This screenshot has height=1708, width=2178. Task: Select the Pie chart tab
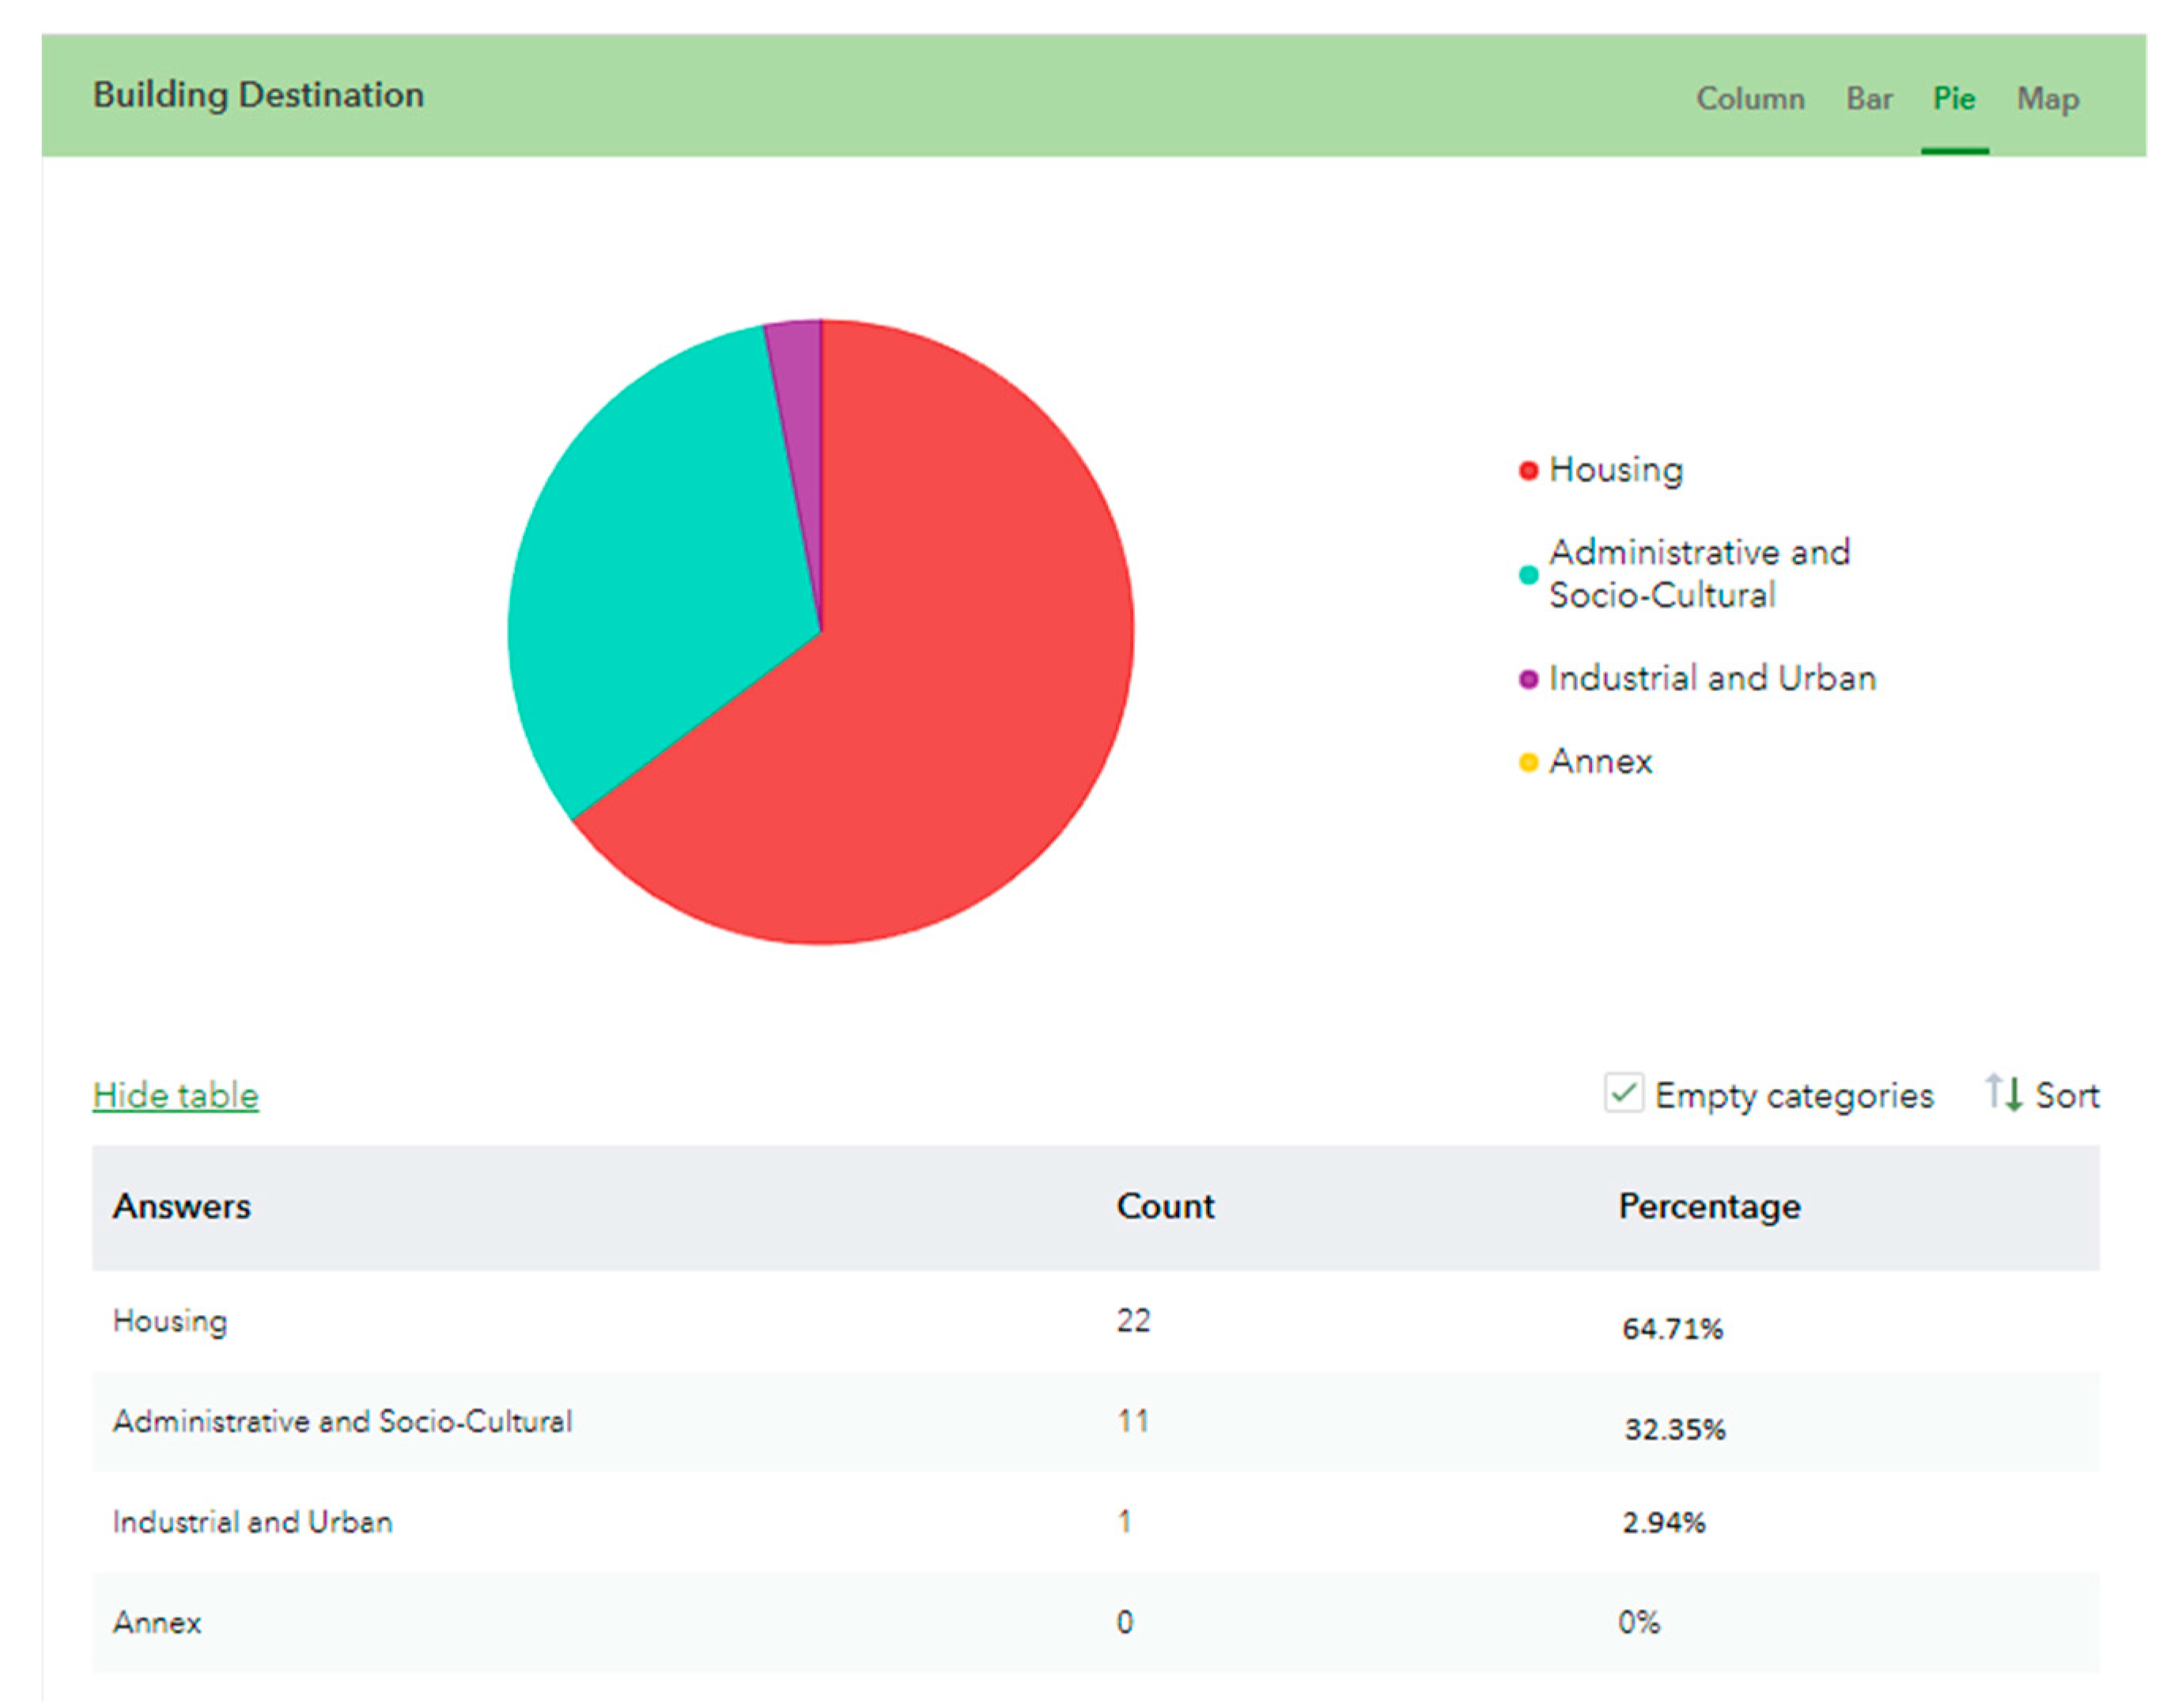pyautogui.click(x=1953, y=99)
